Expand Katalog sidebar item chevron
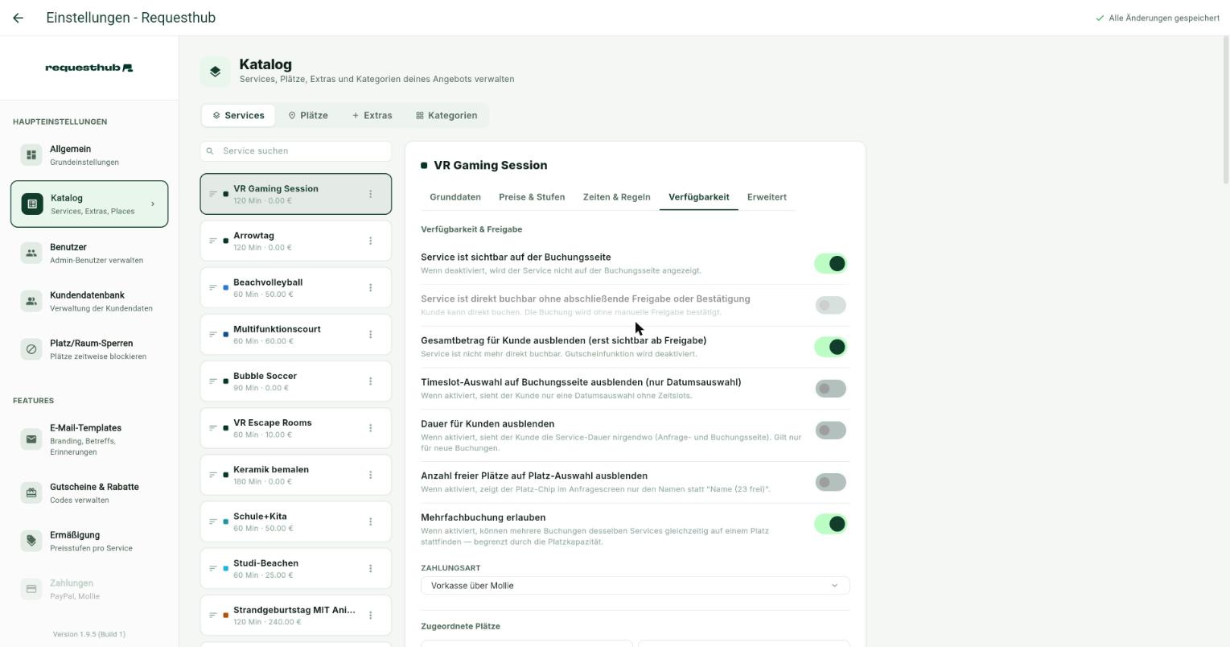 153,204
